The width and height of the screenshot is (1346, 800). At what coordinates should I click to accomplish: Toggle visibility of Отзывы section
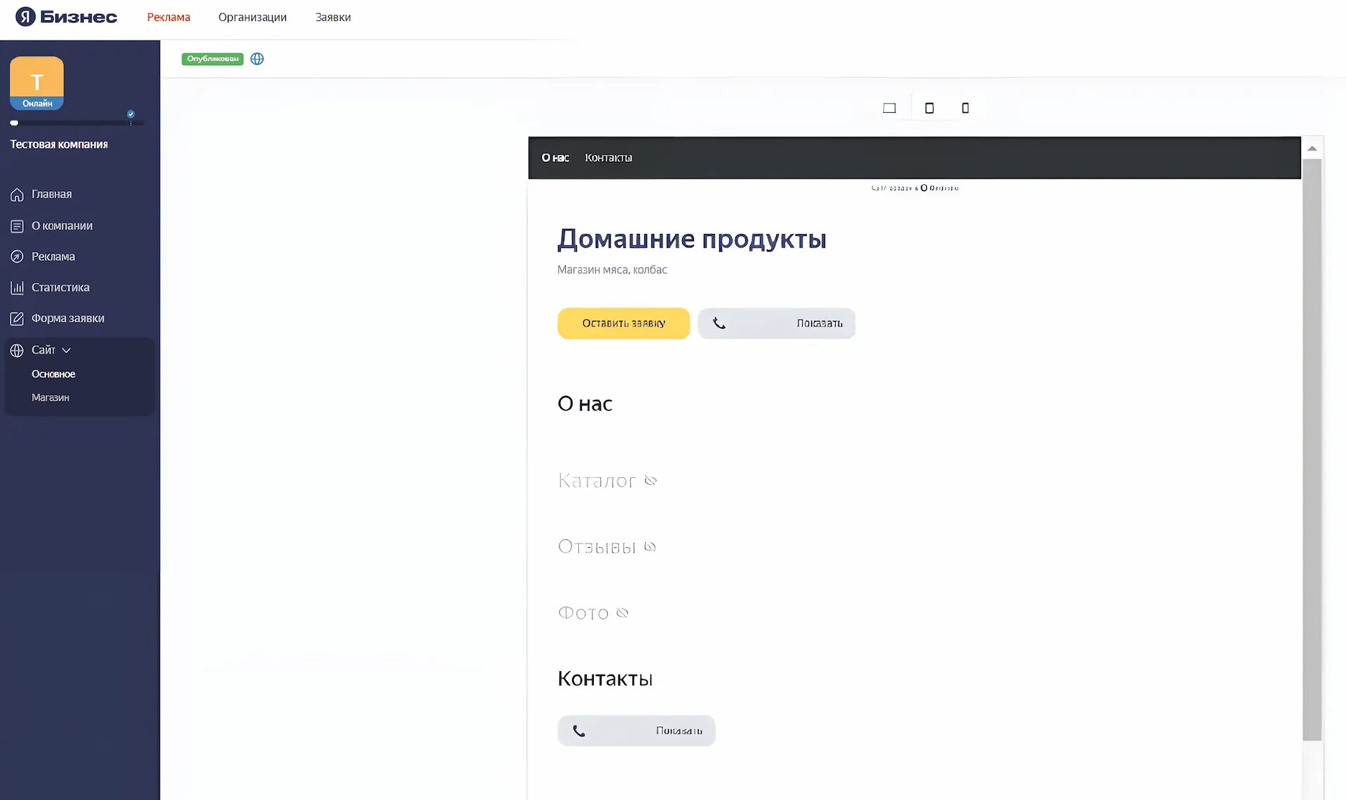pos(650,546)
